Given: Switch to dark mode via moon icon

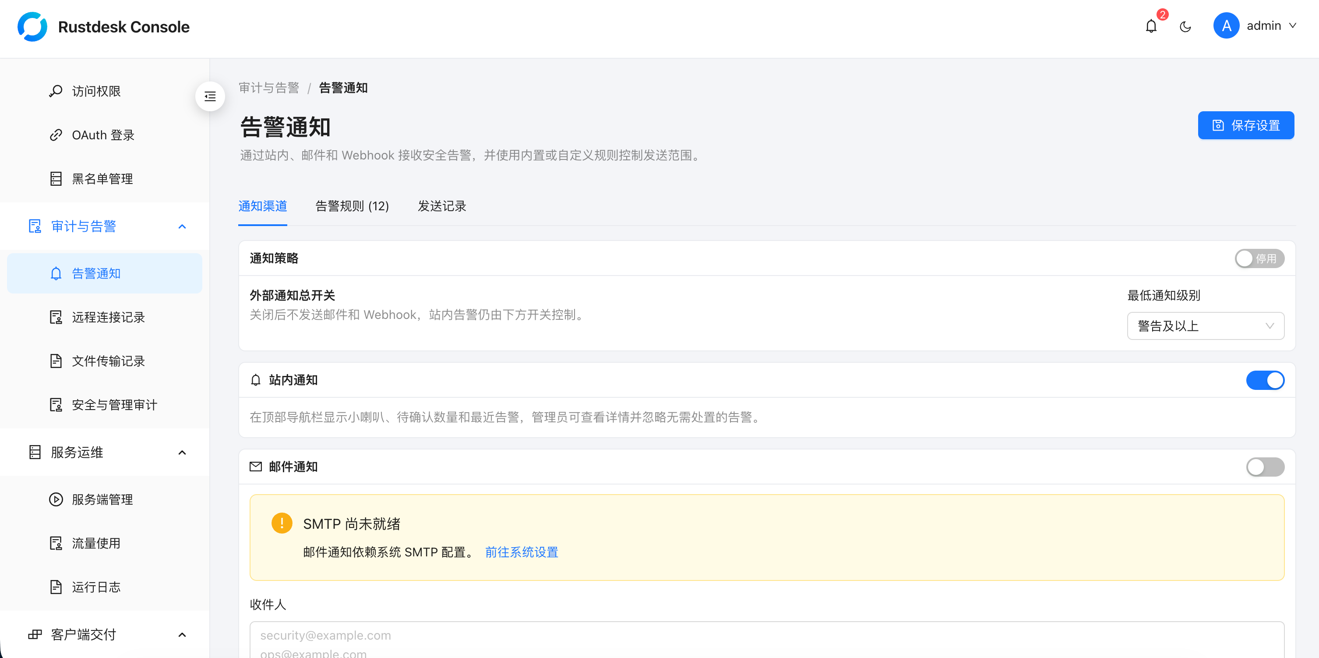Looking at the screenshot, I should tap(1185, 27).
